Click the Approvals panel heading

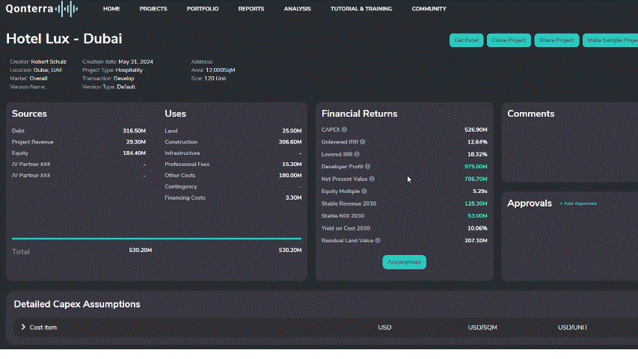[x=530, y=203]
